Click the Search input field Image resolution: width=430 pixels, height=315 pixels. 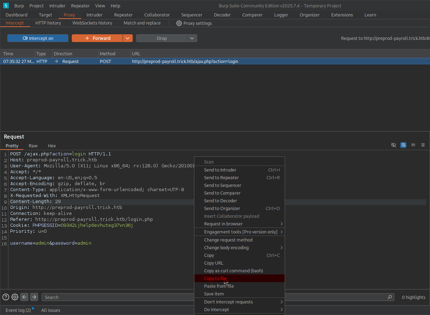pos(116,297)
